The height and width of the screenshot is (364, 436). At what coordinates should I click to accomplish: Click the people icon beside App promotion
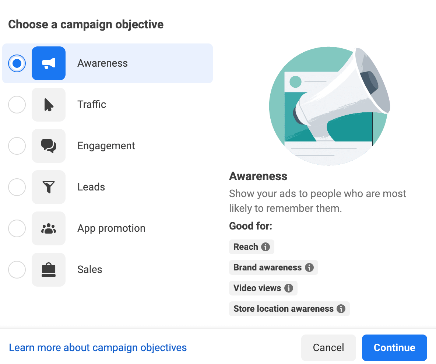49,228
